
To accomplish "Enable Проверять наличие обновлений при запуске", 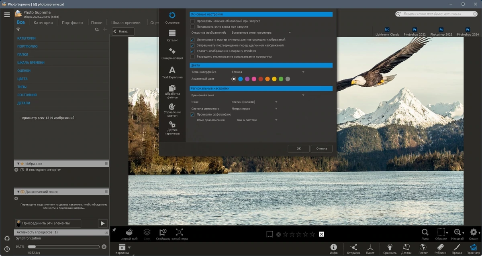I will [x=192, y=21].
